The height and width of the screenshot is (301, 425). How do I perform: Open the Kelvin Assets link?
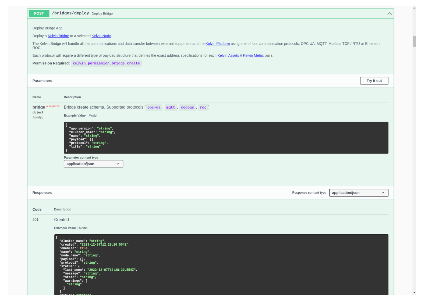pos(228,56)
